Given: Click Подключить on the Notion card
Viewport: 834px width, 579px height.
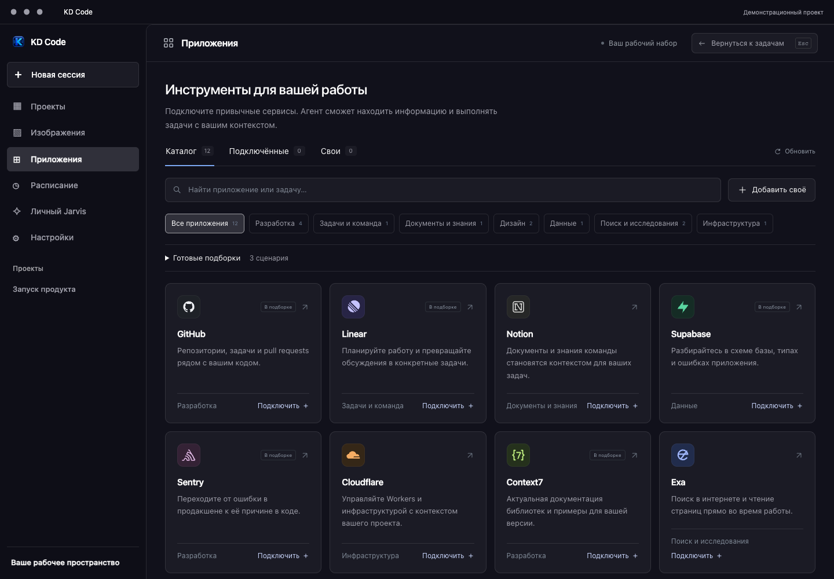Looking at the screenshot, I should pos(612,406).
